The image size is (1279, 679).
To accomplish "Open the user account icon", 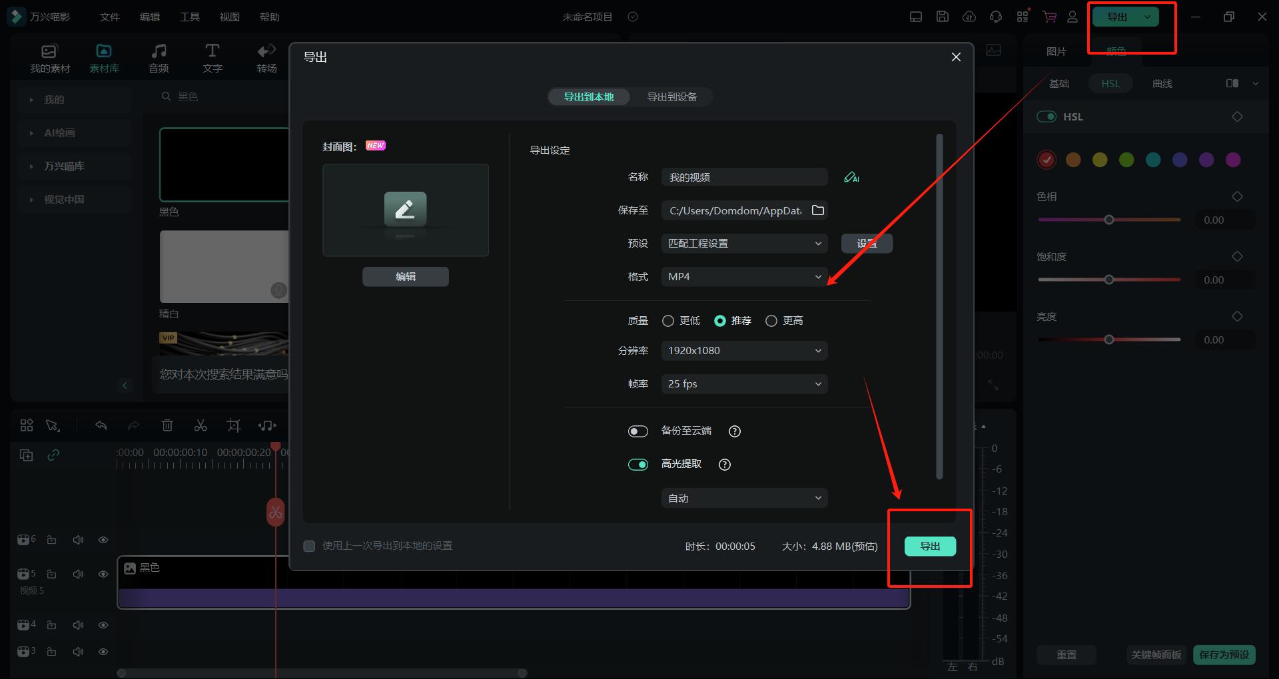I will point(1072,17).
